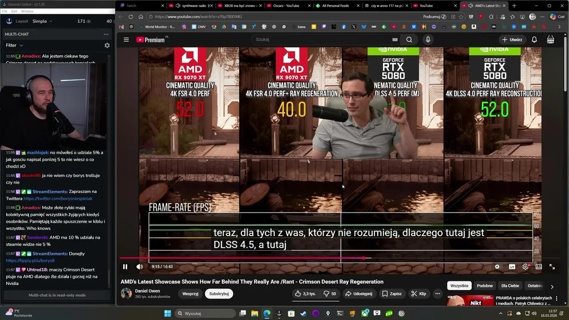
Task: Open more actions ellipsis under video
Action: (x=437, y=294)
